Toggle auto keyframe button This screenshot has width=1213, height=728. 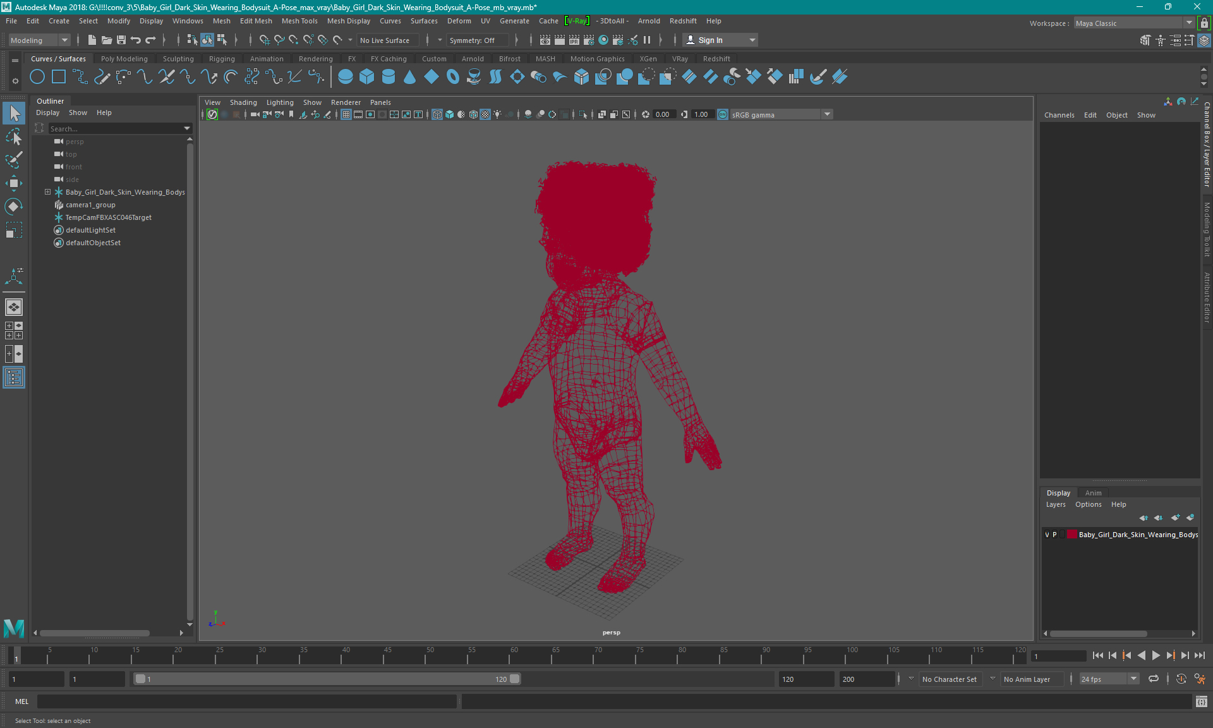pos(1181,679)
